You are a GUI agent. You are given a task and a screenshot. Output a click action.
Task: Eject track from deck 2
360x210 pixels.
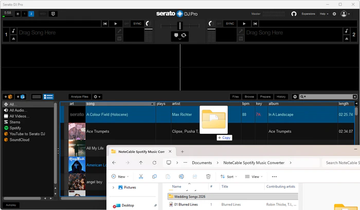click(347, 39)
